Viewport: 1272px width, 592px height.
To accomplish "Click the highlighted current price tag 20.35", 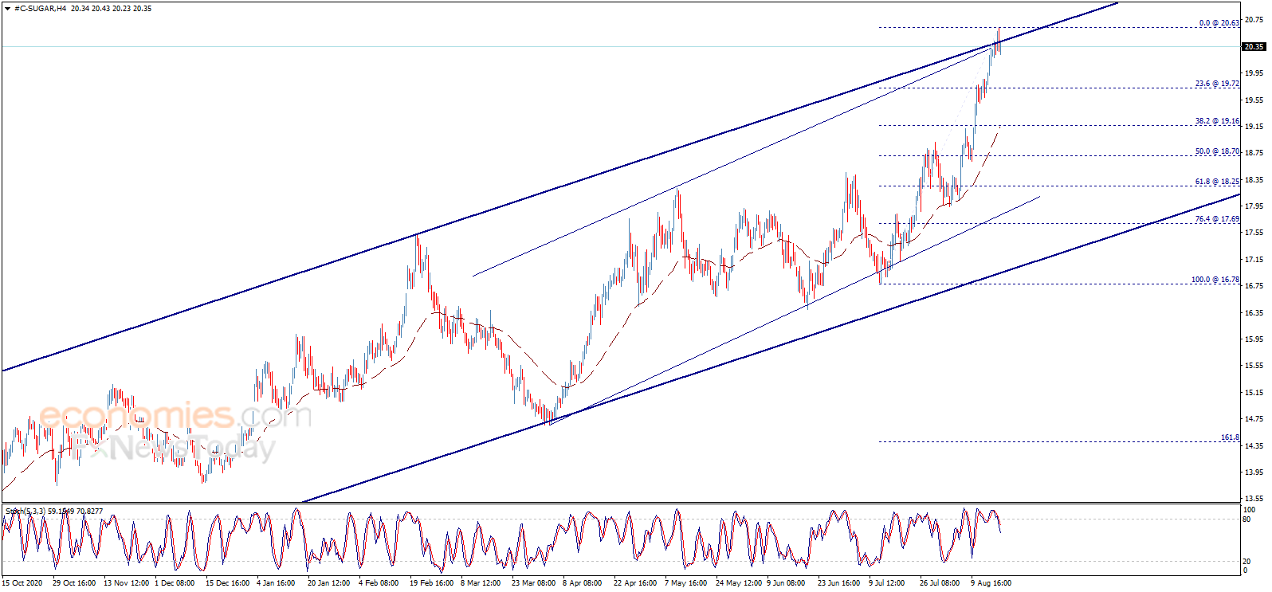I will click(x=1254, y=47).
